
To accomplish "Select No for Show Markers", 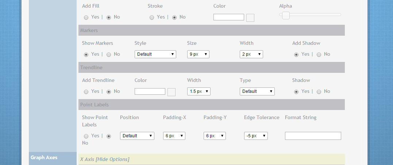I will click(x=109, y=54).
